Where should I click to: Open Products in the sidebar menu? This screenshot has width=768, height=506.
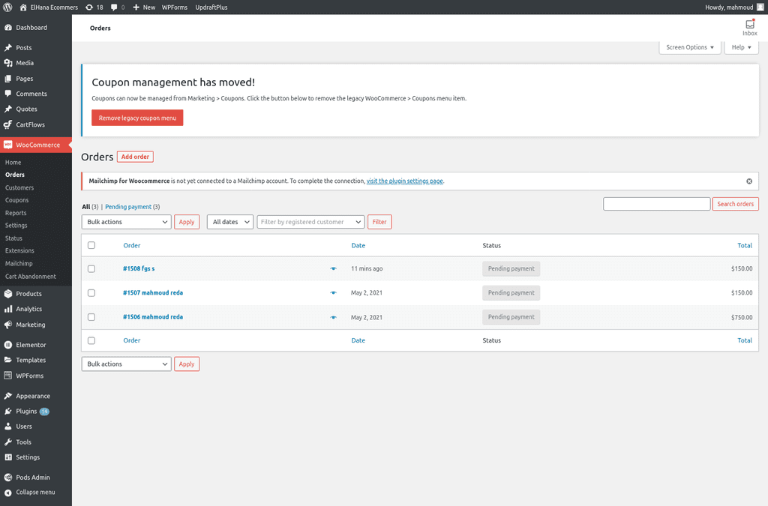coord(28,294)
